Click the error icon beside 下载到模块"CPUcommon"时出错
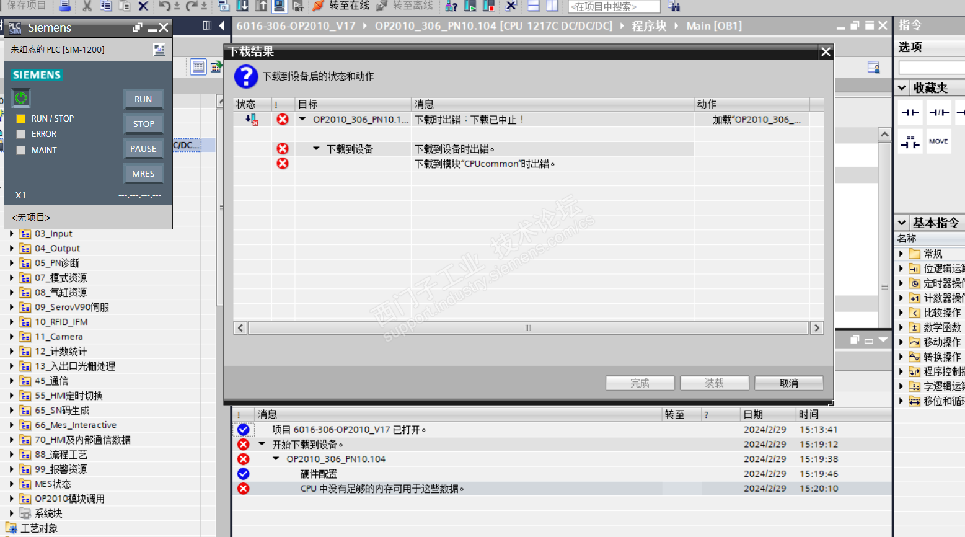 click(x=283, y=164)
